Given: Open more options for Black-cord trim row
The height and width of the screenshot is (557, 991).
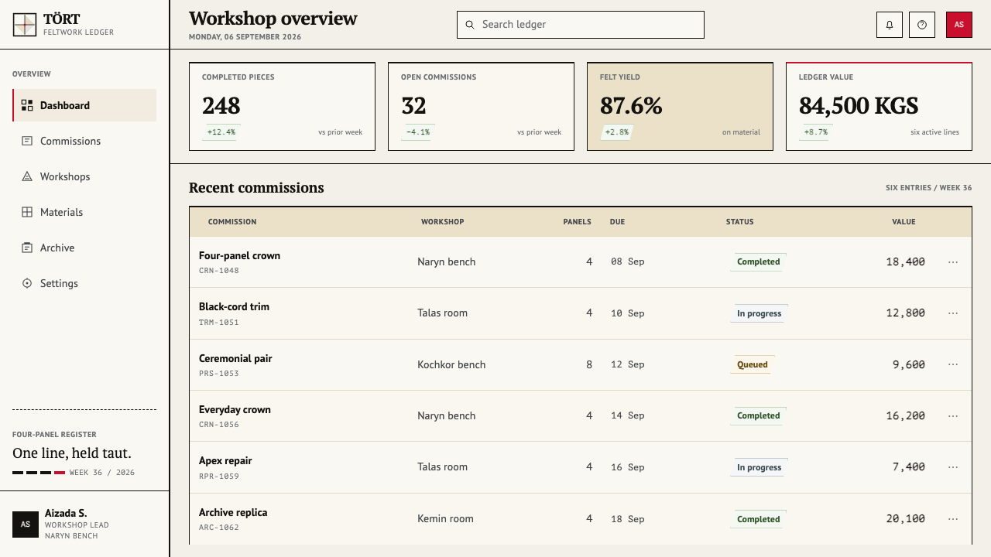Looking at the screenshot, I should click(953, 313).
